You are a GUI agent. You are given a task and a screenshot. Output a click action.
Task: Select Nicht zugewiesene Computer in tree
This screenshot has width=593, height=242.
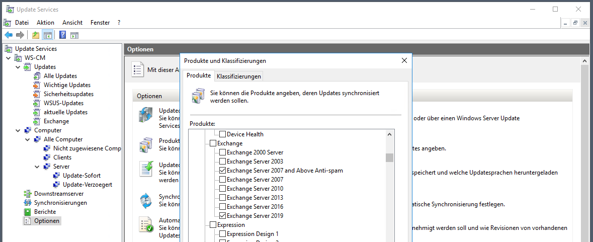pos(87,148)
